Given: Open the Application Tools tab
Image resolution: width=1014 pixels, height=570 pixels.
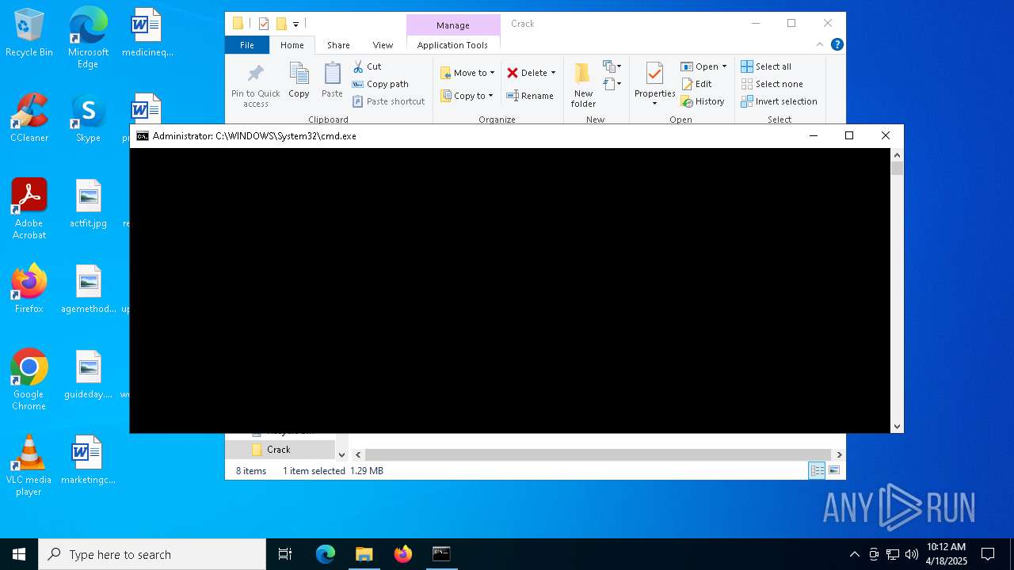Looking at the screenshot, I should click(x=452, y=45).
